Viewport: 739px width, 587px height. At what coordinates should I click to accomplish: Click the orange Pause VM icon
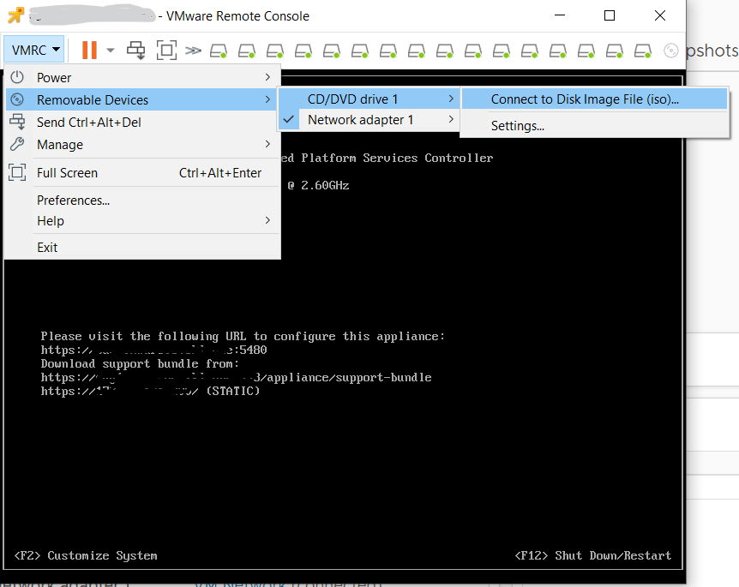pyautogui.click(x=89, y=50)
